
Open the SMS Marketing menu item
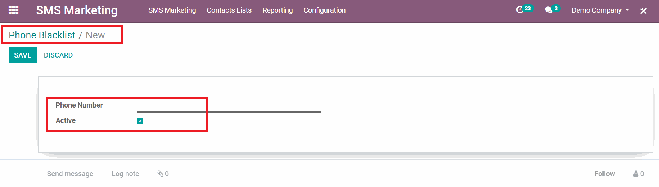coord(172,10)
